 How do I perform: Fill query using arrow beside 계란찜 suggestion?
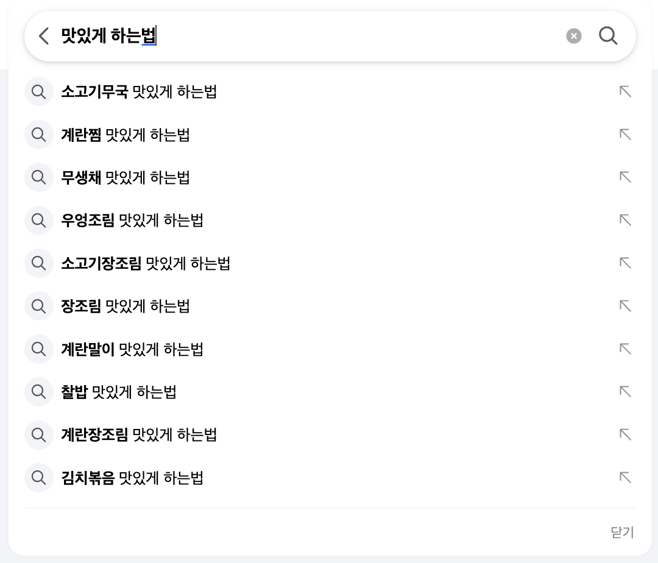(x=625, y=134)
